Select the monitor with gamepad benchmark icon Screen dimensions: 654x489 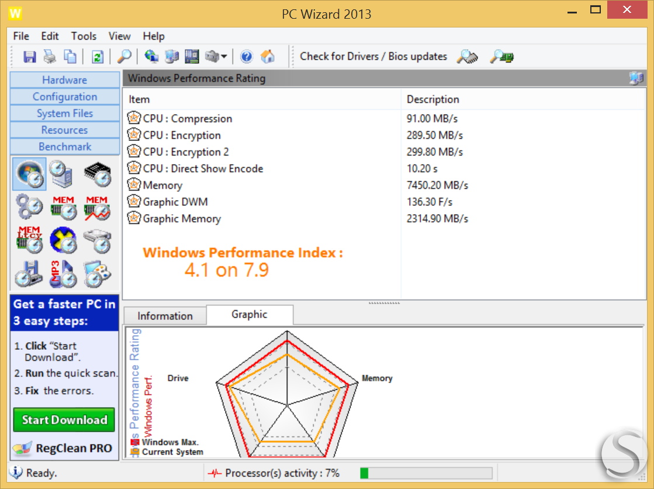[97, 274]
